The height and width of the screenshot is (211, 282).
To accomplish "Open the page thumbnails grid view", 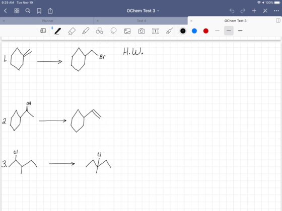I will pos(17,11).
